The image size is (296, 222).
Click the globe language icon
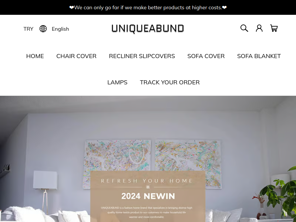43,29
